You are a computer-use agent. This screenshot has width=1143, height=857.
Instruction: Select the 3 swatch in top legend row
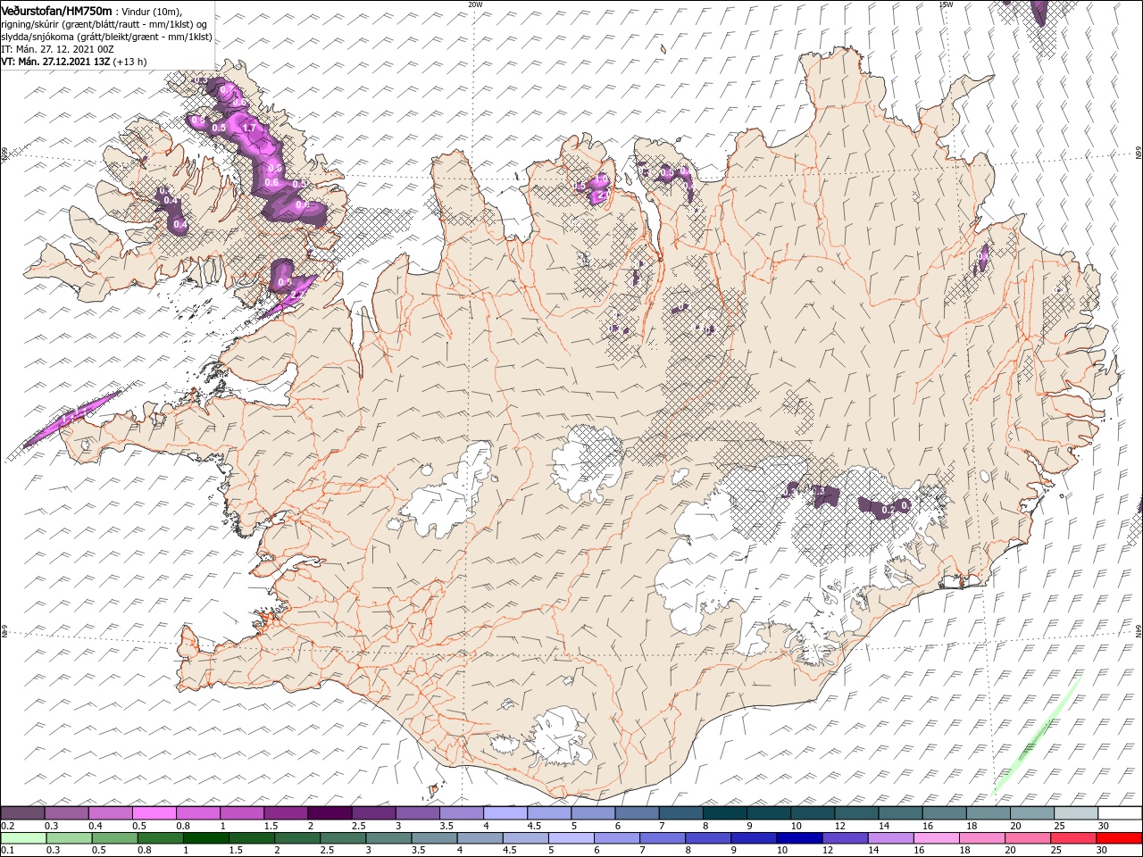point(418,813)
